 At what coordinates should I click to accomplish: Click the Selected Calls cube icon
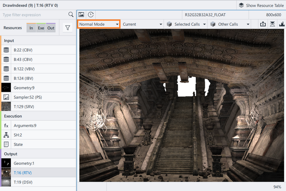point(169,24)
